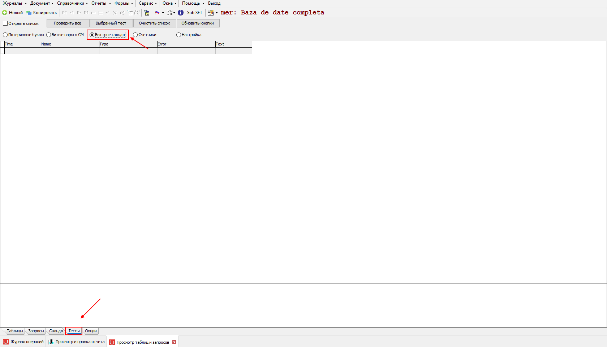Click the checkmark save toolbar icon
The height and width of the screenshot is (347, 607).
[x=108, y=13]
